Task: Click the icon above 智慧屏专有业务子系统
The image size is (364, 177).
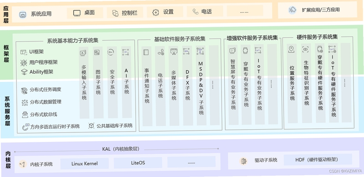Action: [x=233, y=51]
